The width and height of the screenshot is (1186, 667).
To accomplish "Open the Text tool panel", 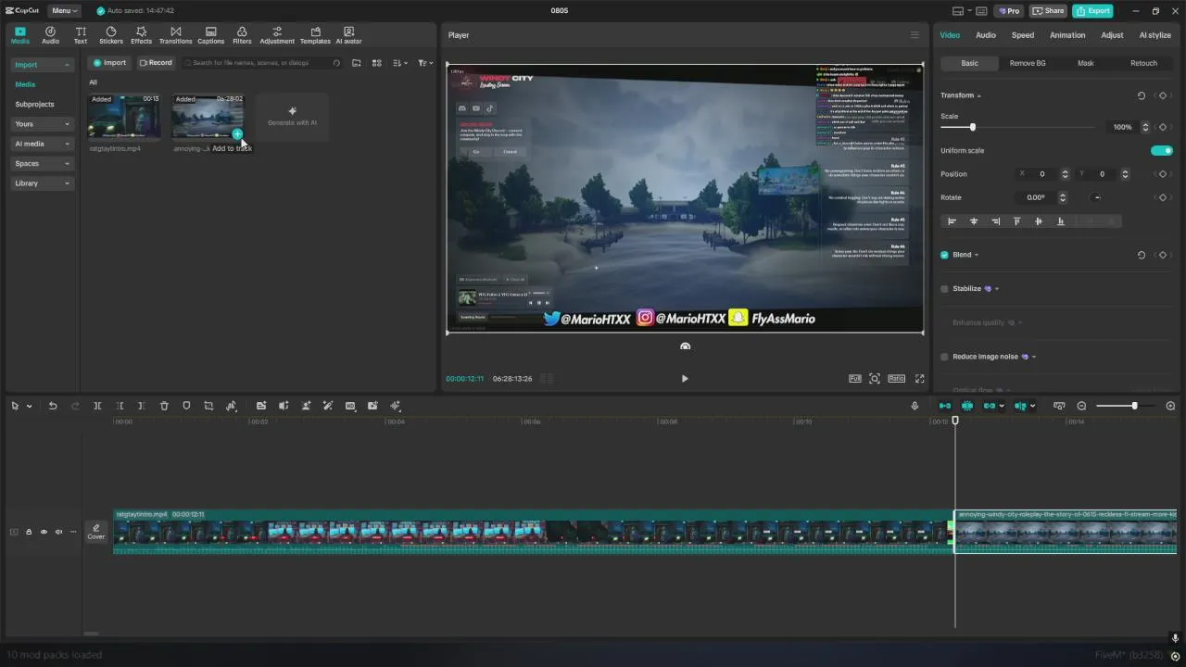I will coord(81,35).
